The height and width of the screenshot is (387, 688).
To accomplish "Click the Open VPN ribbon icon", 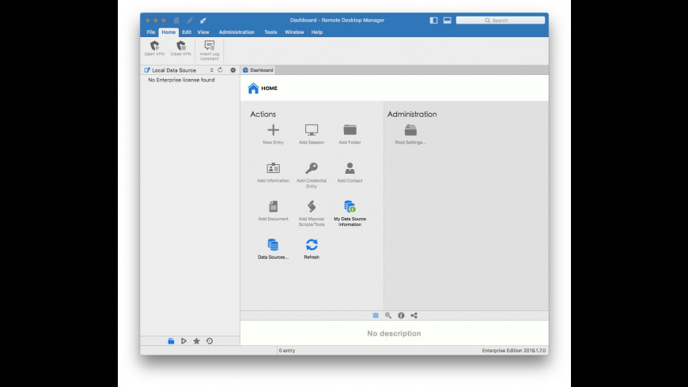I will coord(154,47).
